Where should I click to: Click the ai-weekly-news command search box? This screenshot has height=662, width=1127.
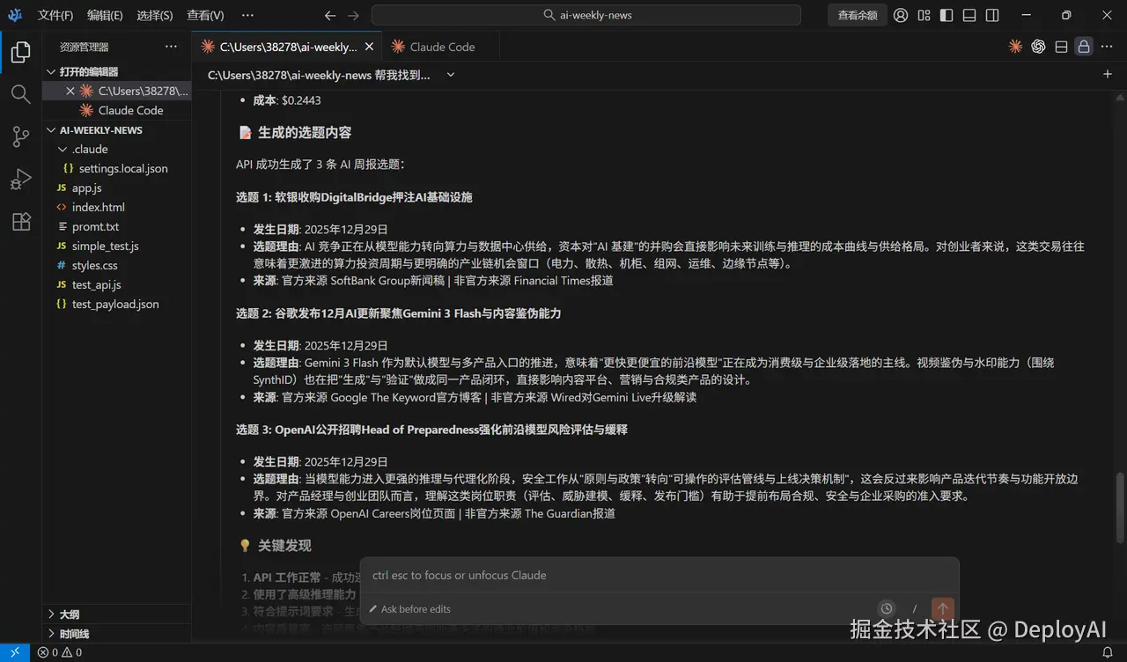pyautogui.click(x=586, y=15)
